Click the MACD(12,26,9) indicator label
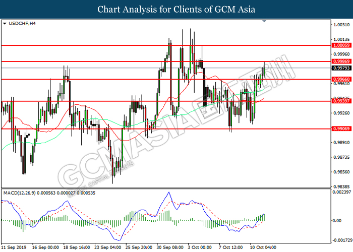 point(19,193)
